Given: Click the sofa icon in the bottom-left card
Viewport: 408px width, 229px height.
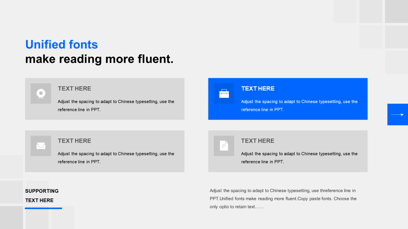Looking at the screenshot, I should point(41,146).
